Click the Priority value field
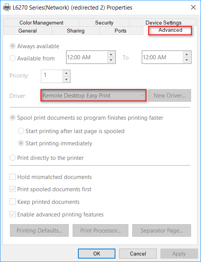 (x=52, y=76)
